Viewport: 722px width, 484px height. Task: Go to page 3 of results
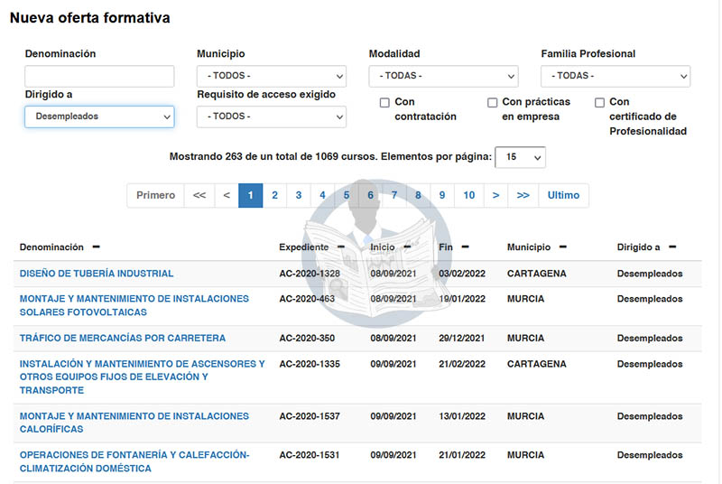[299, 195]
